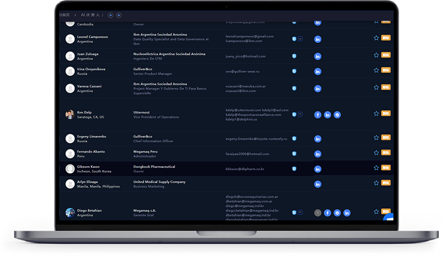Click the shield icon in Juan Zuloaga's row
The width and height of the screenshot is (446, 256).
pos(294,56)
